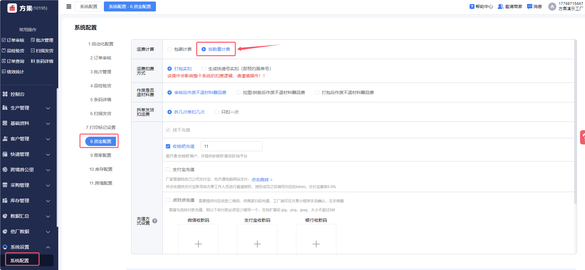585x270 pixels.
Task: Open the 消息 chat bubble icon
Action: point(530,6)
